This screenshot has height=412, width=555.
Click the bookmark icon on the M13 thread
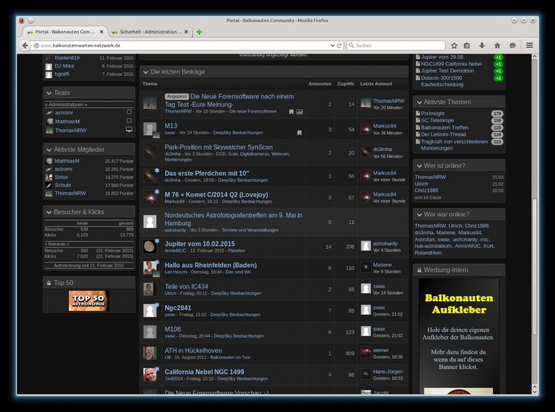(x=299, y=133)
